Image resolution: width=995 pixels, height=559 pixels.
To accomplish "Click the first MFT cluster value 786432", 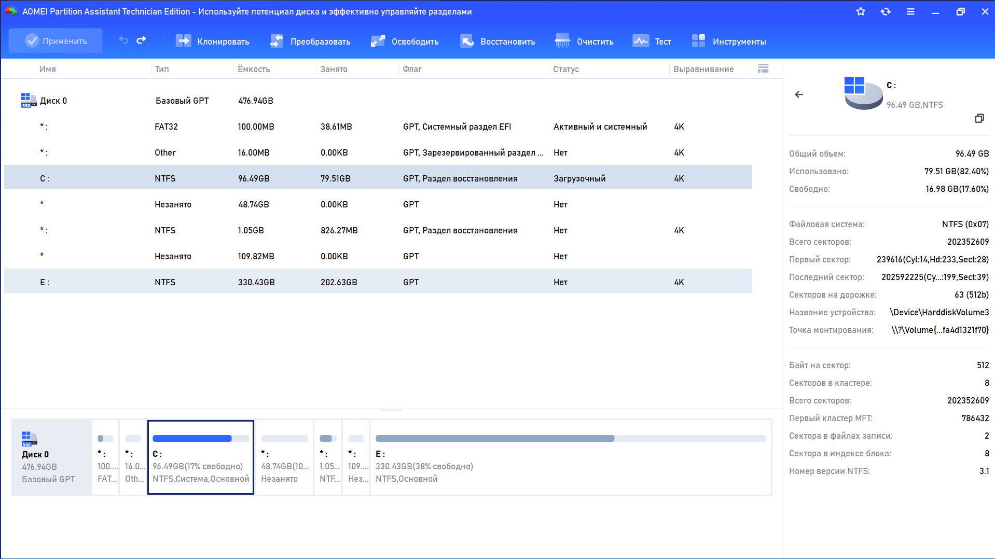I will (975, 418).
